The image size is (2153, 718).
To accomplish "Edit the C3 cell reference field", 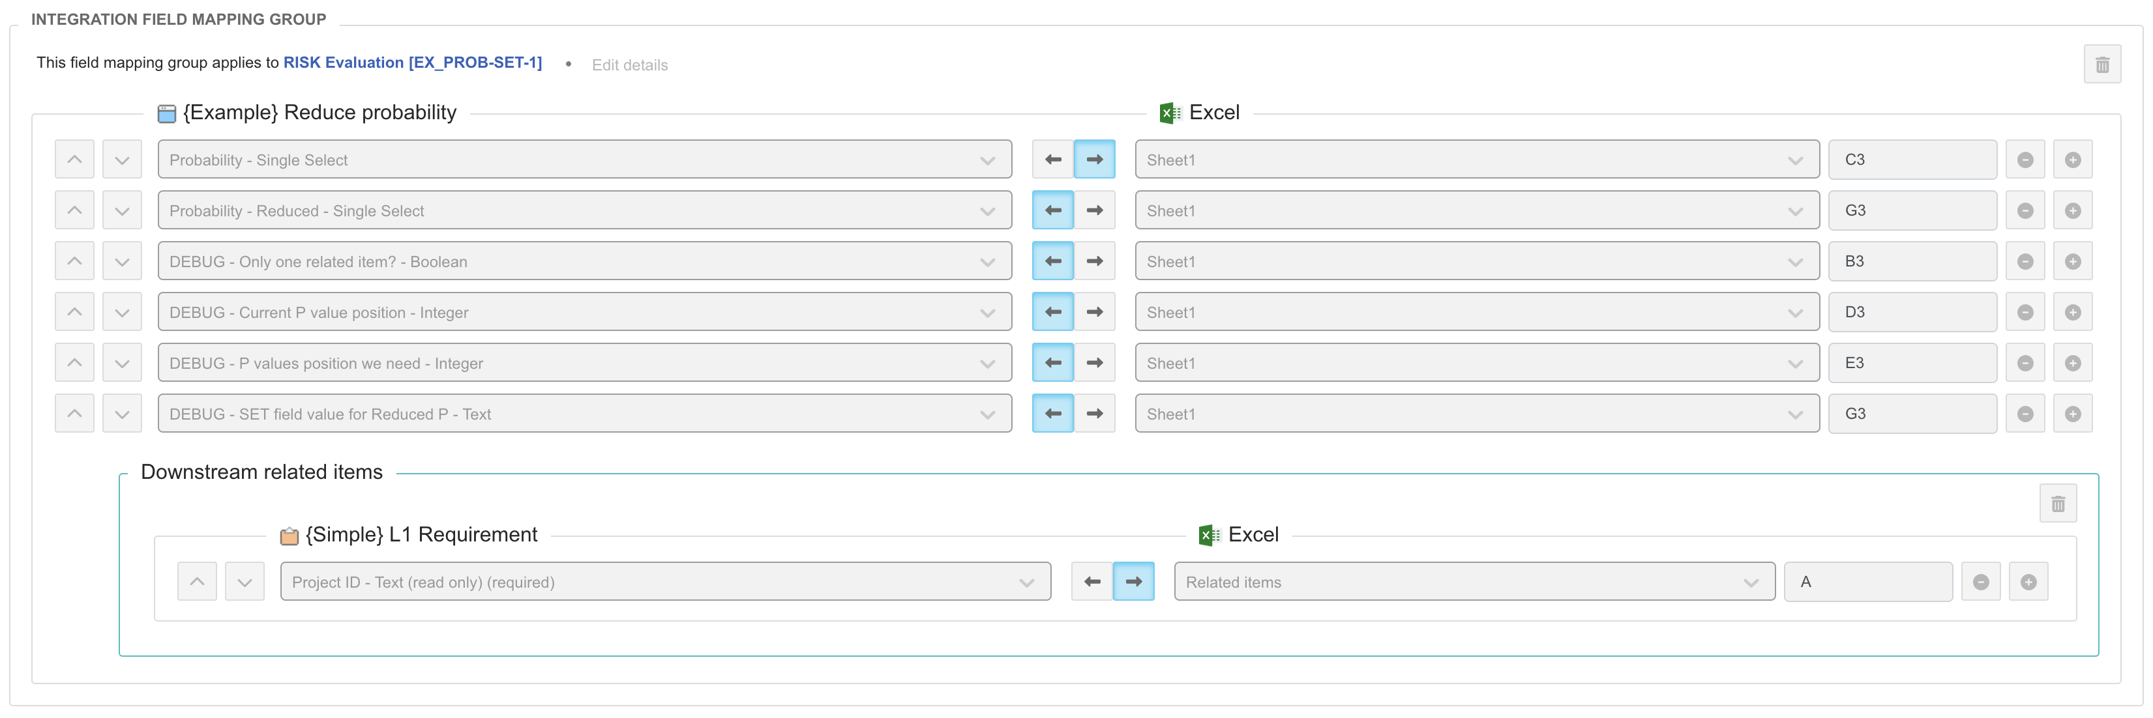I will (1913, 160).
